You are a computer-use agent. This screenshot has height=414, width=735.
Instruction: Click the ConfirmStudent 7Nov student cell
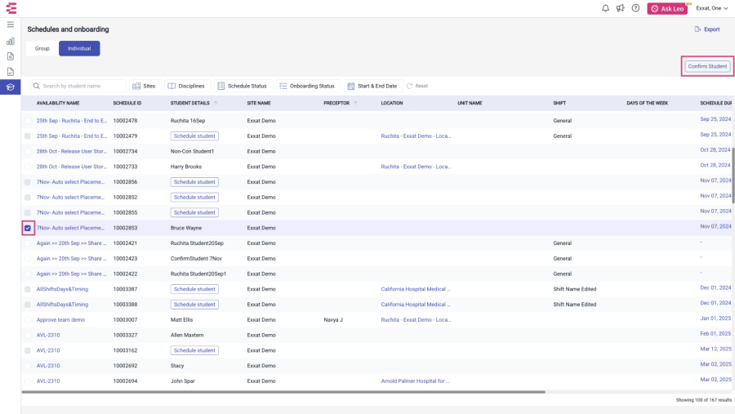196,258
